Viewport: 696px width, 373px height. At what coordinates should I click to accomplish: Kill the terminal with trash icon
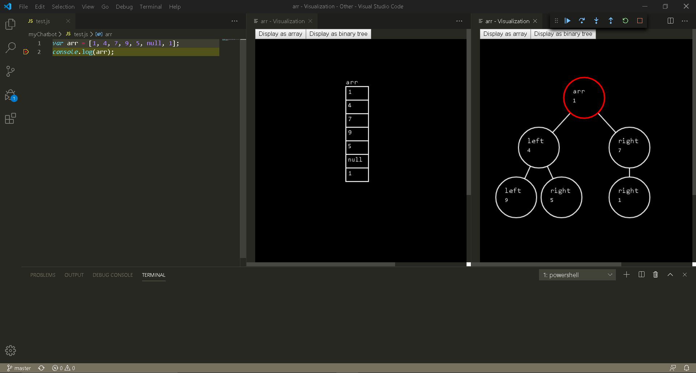[x=655, y=275]
